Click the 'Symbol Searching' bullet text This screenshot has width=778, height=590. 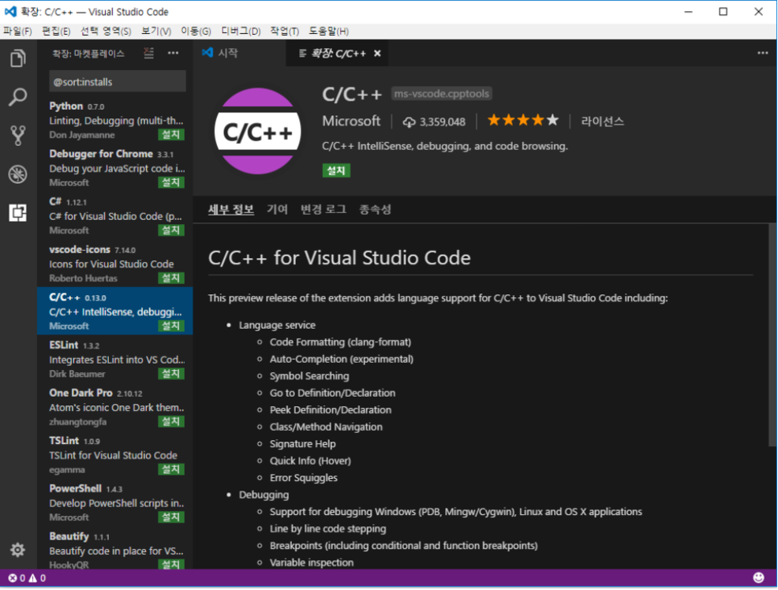[x=309, y=375]
